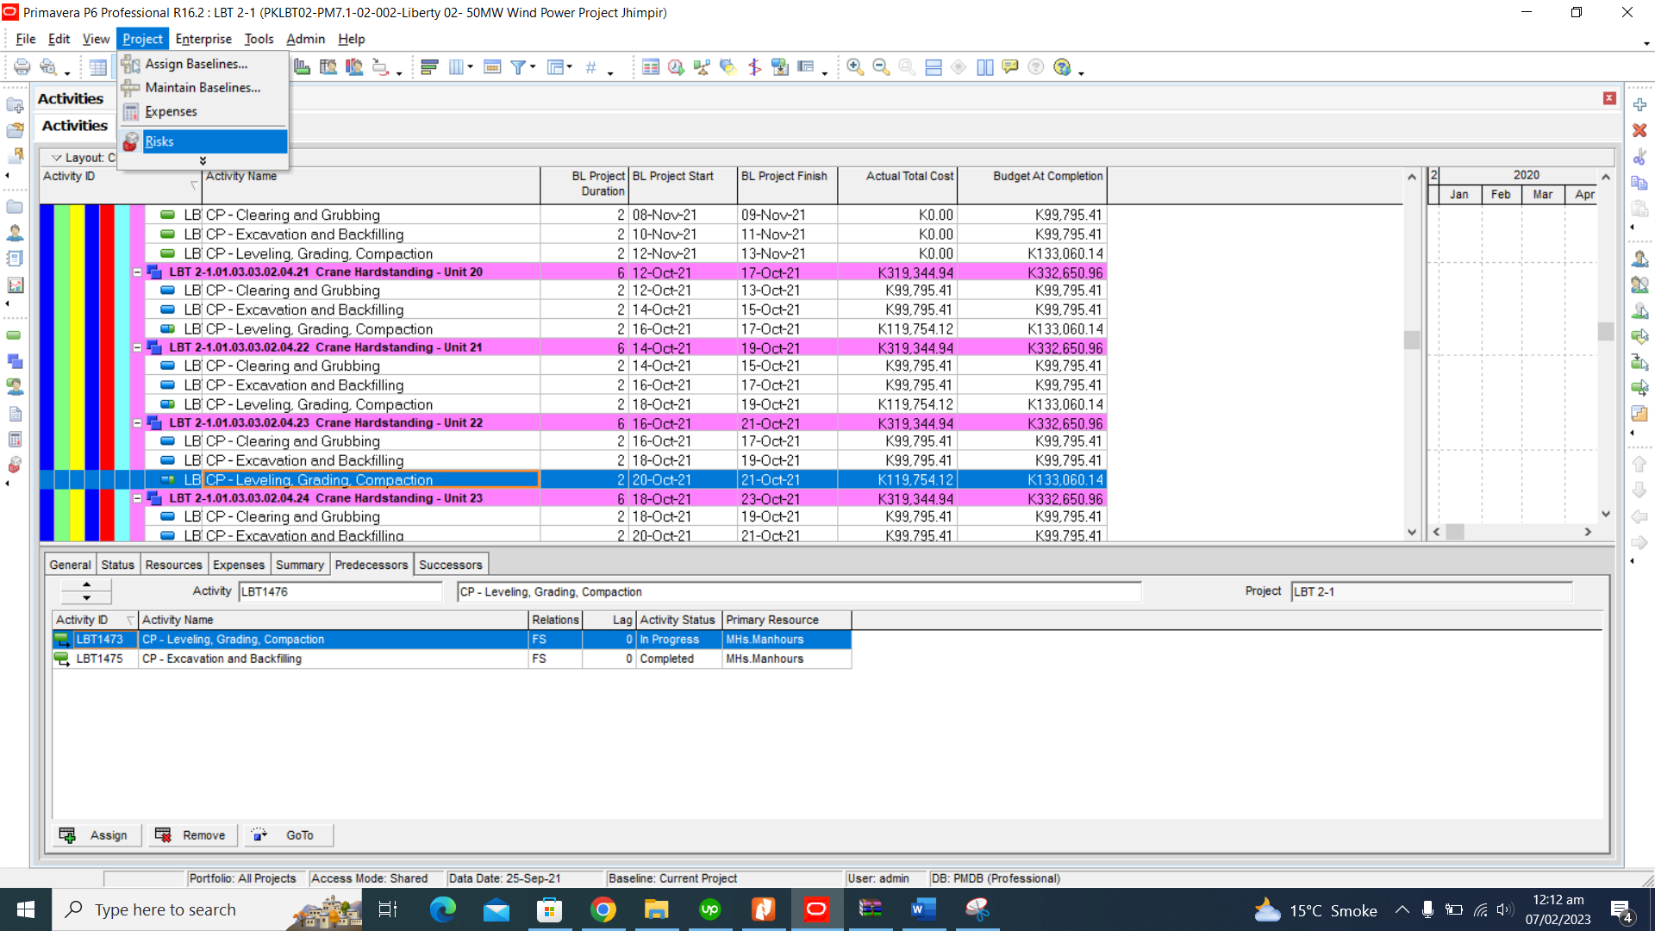Toggle visibility of LBT1473 activity row
Screen dimensions: 1655x931
61,638
